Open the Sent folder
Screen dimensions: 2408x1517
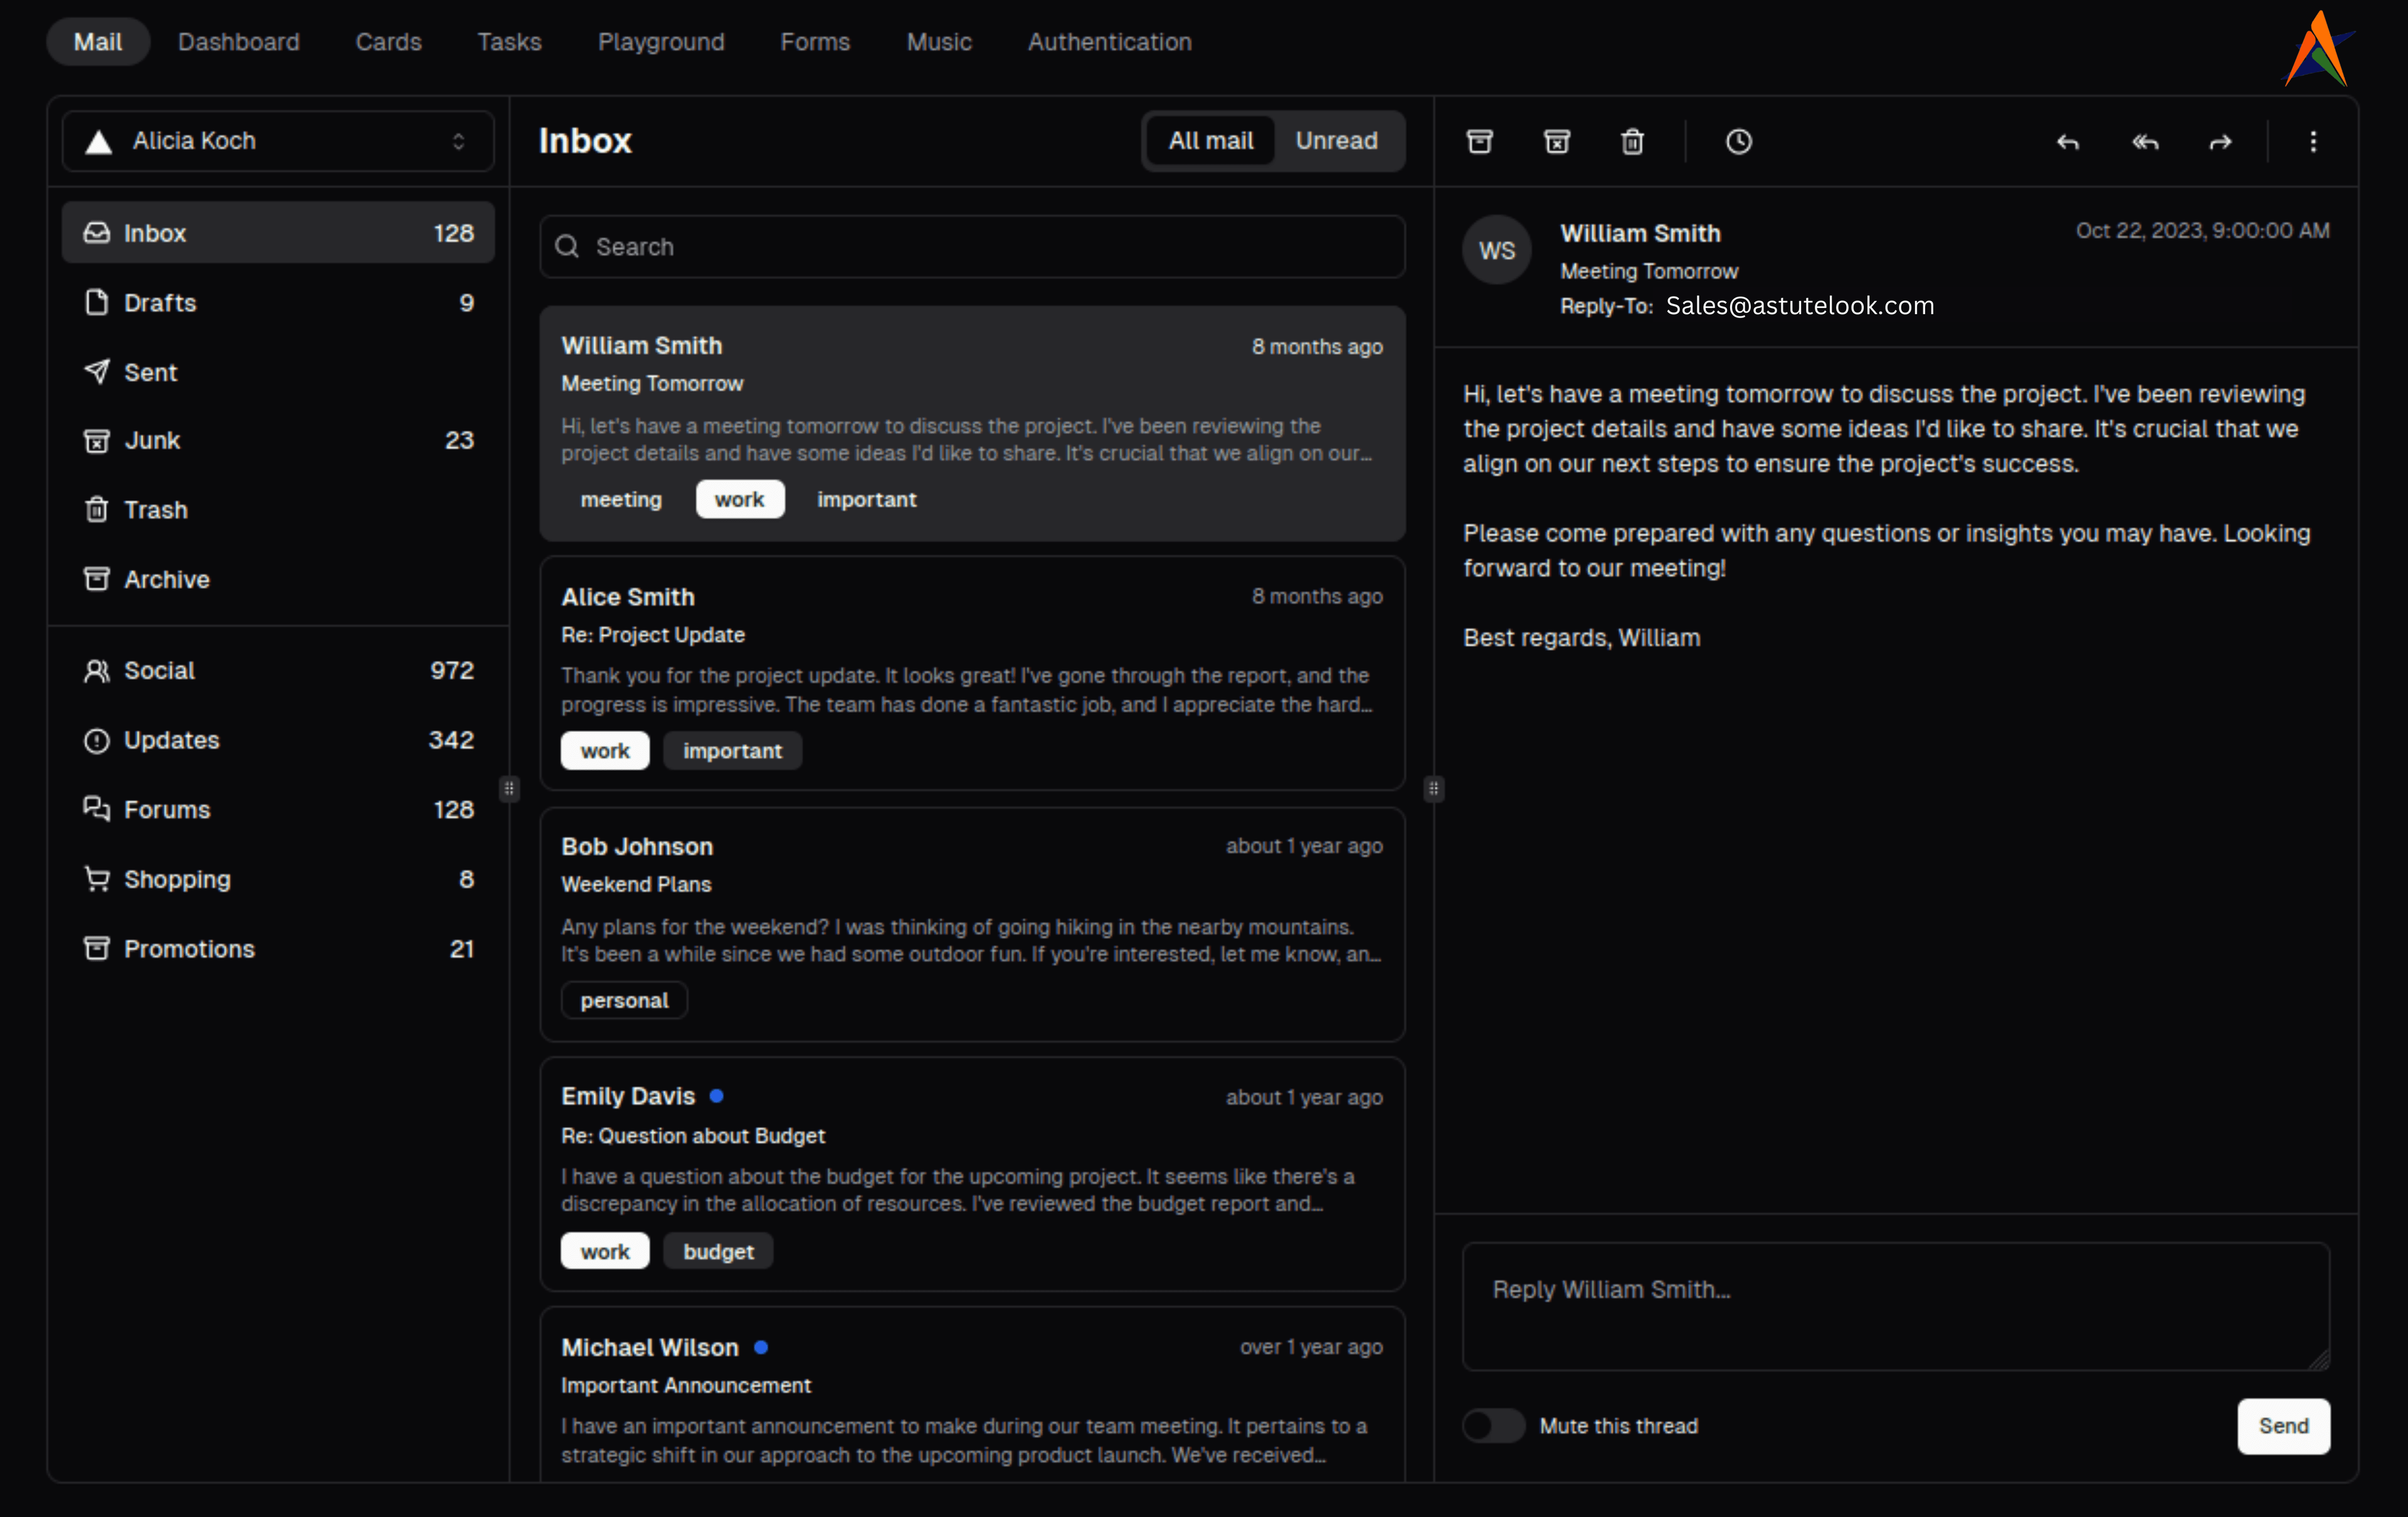tap(150, 371)
